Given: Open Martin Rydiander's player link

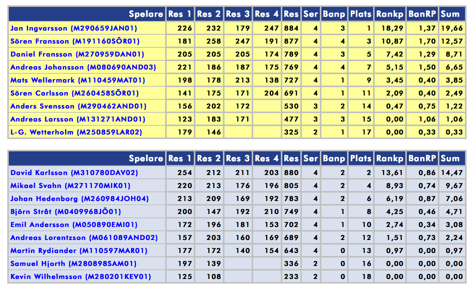Looking at the screenshot, I should click(x=79, y=251).
